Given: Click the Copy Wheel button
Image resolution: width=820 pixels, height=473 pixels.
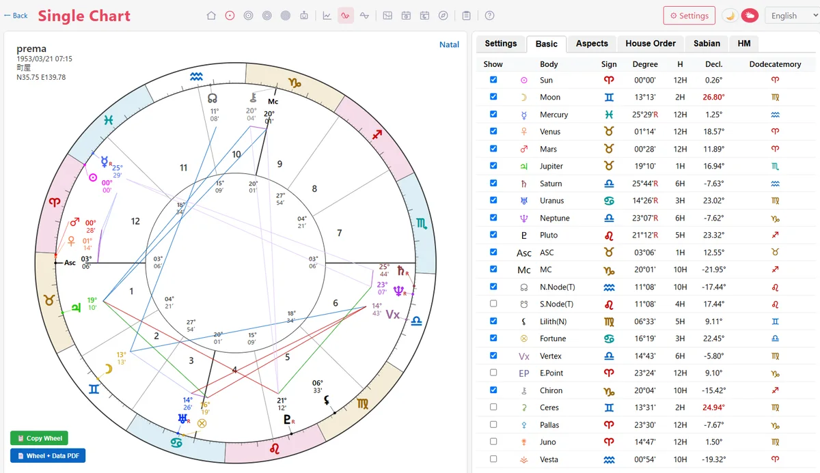Looking at the screenshot, I should 39,438.
